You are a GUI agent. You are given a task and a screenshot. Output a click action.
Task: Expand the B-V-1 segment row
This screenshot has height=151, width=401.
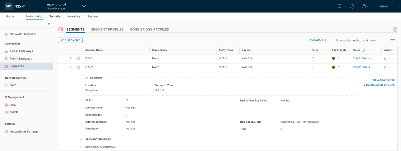[x=71, y=58]
